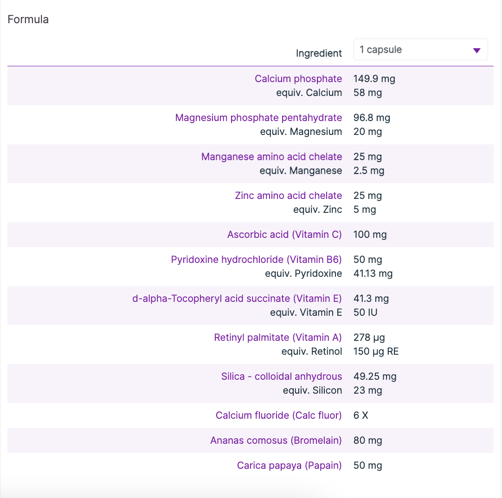Click the 6 X calcium fluoride value

point(360,415)
